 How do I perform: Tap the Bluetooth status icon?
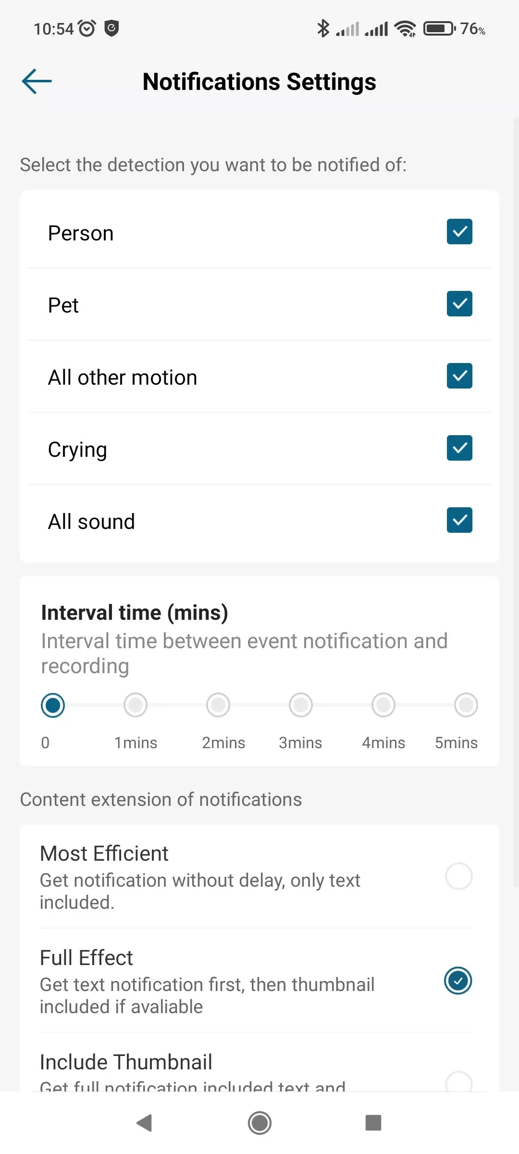click(x=323, y=29)
